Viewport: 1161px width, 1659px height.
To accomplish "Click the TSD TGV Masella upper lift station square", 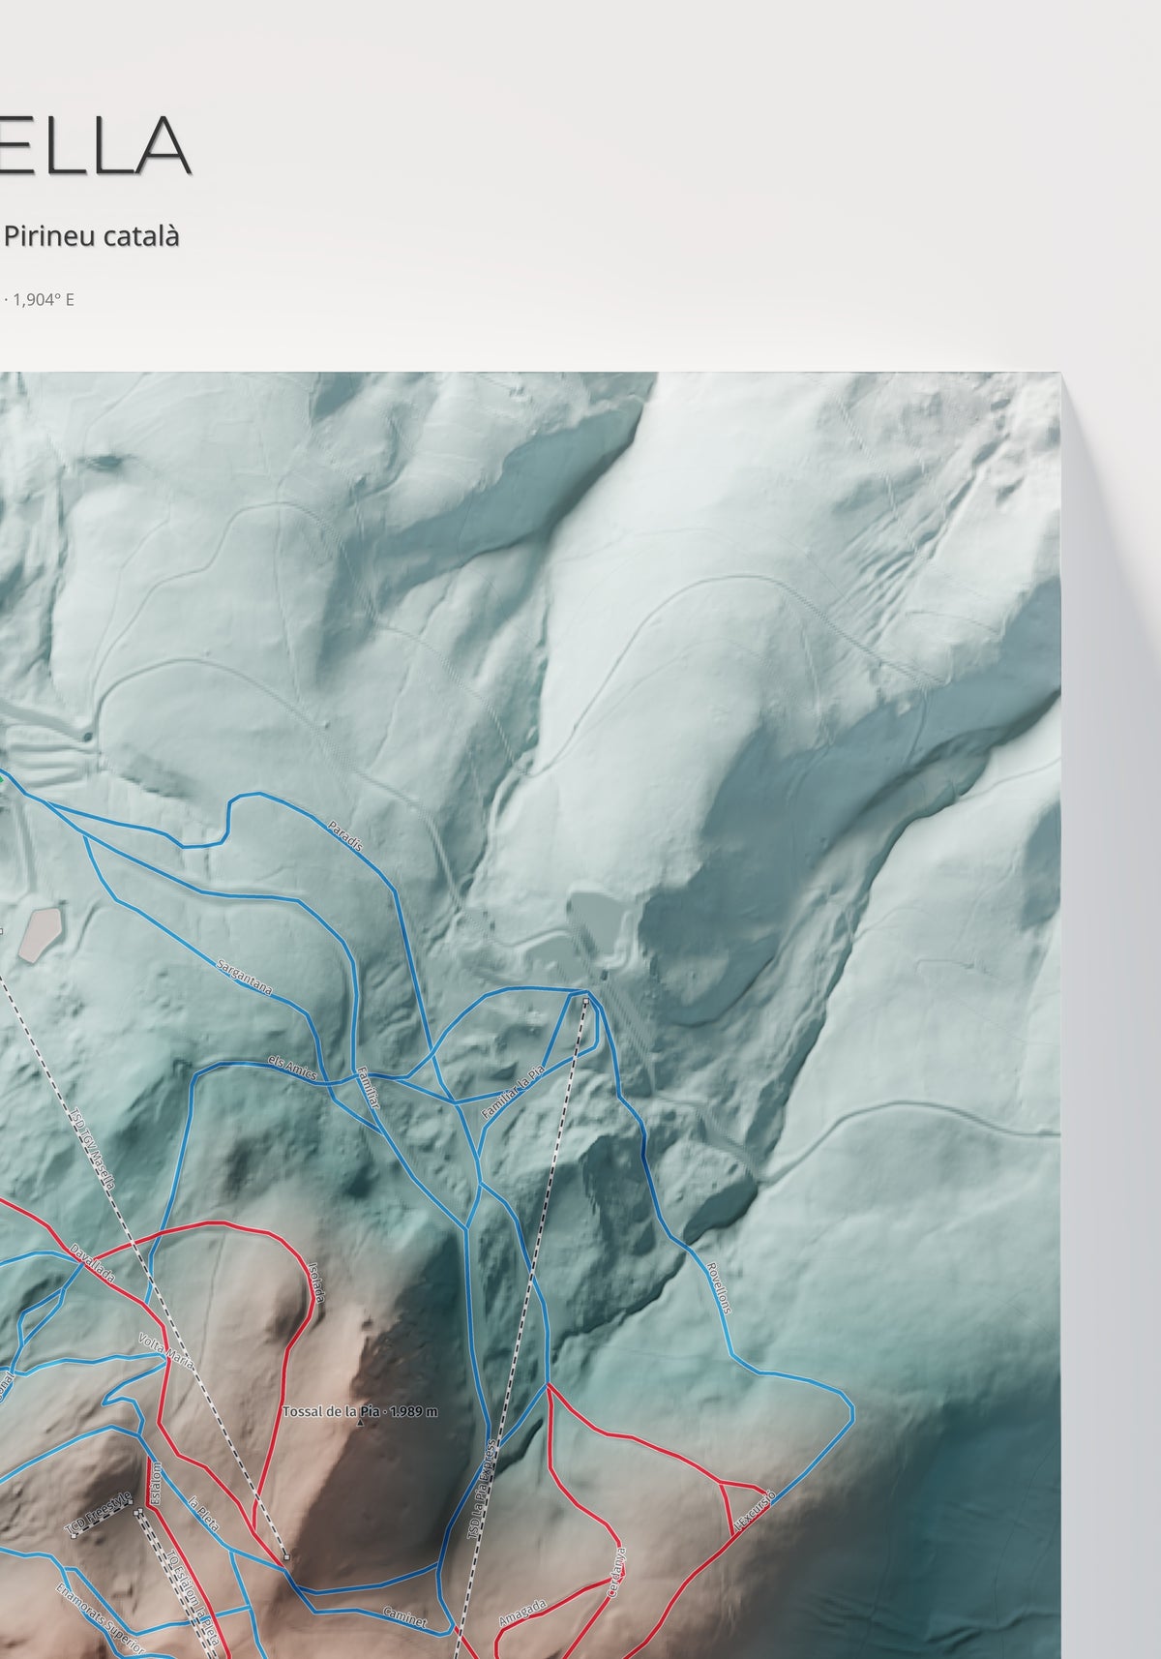I will point(286,1556).
